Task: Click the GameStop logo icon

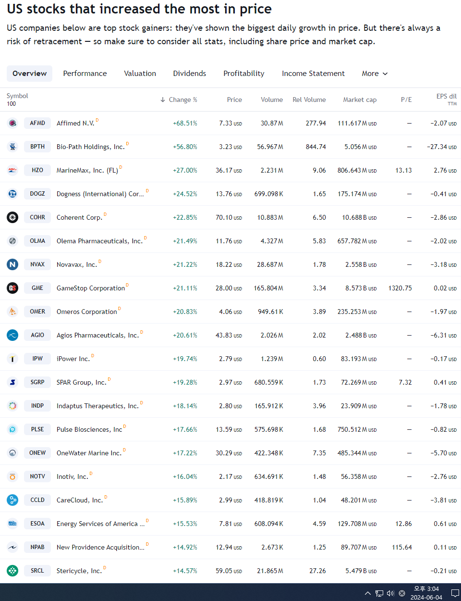Action: click(x=12, y=288)
